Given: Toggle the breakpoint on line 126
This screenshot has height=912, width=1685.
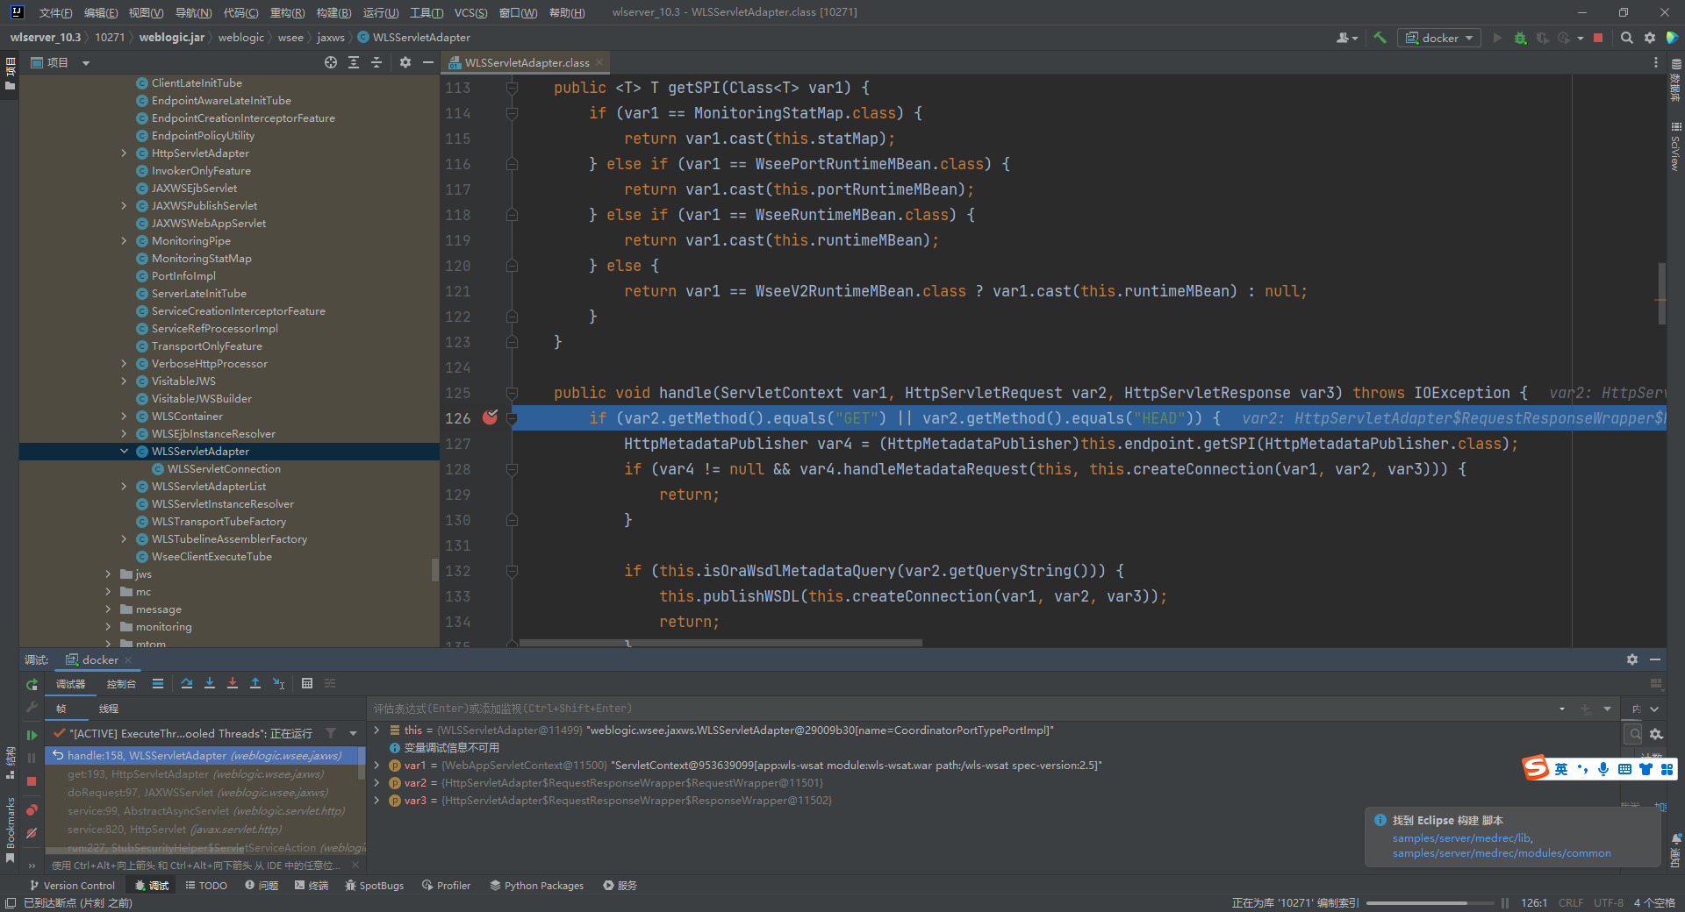Looking at the screenshot, I should [x=490, y=417].
